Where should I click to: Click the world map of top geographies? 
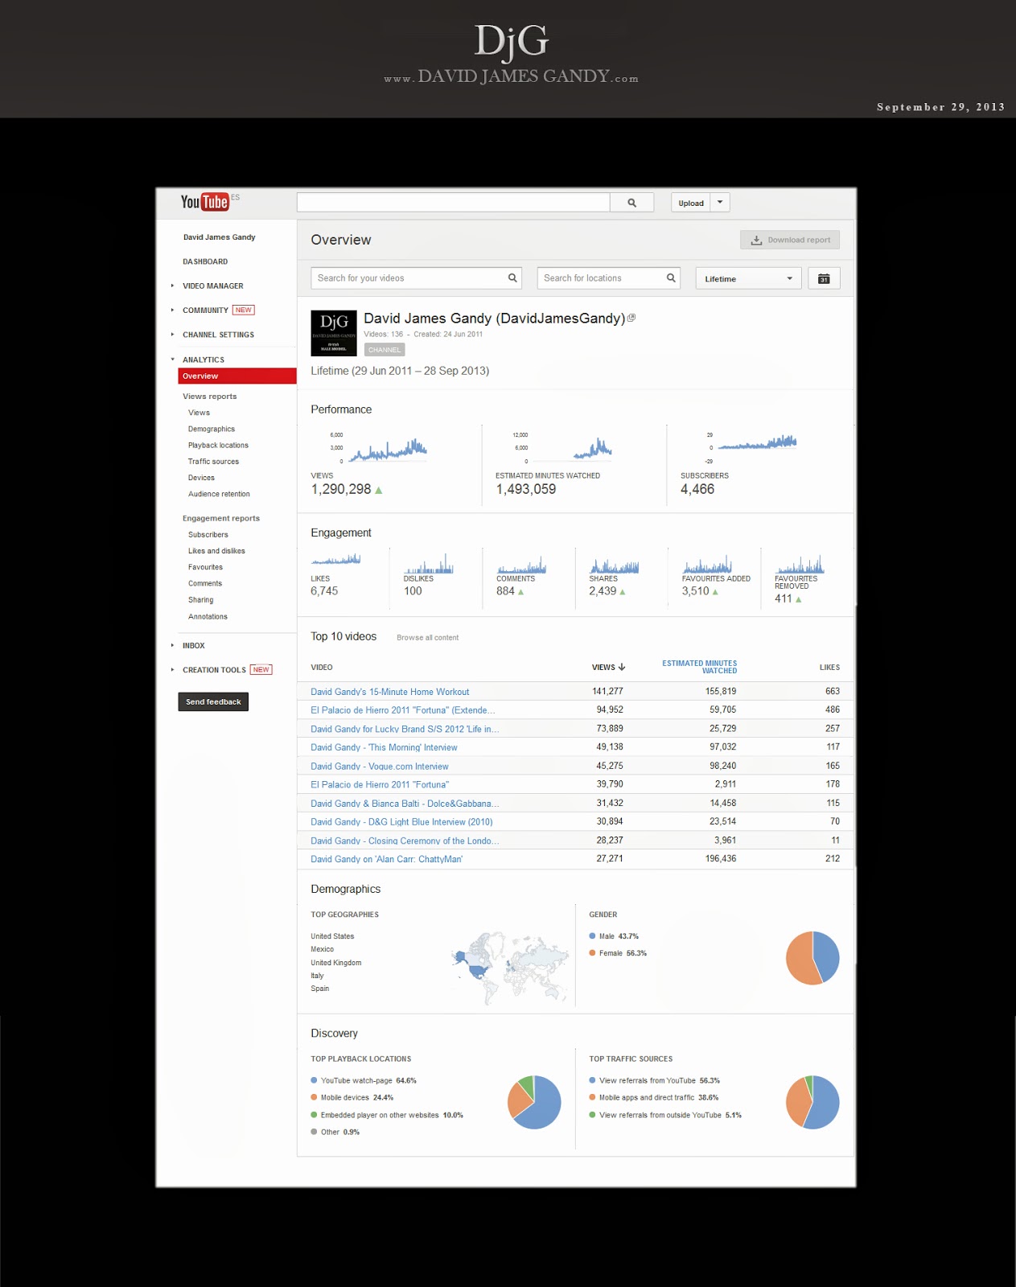509,968
